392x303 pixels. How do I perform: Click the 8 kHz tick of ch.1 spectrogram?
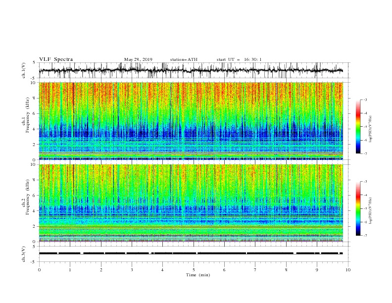pyautogui.click(x=34, y=98)
